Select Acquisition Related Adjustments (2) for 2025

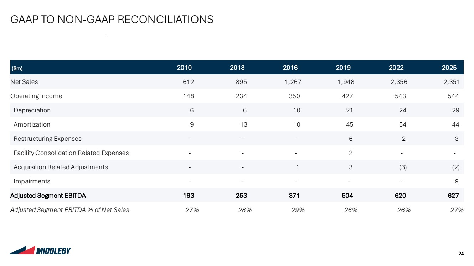[455, 167]
